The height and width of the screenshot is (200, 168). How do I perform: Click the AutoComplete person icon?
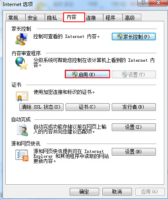[23, 130]
